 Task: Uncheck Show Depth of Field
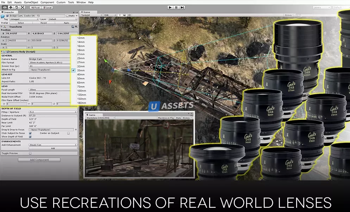coord(30,137)
